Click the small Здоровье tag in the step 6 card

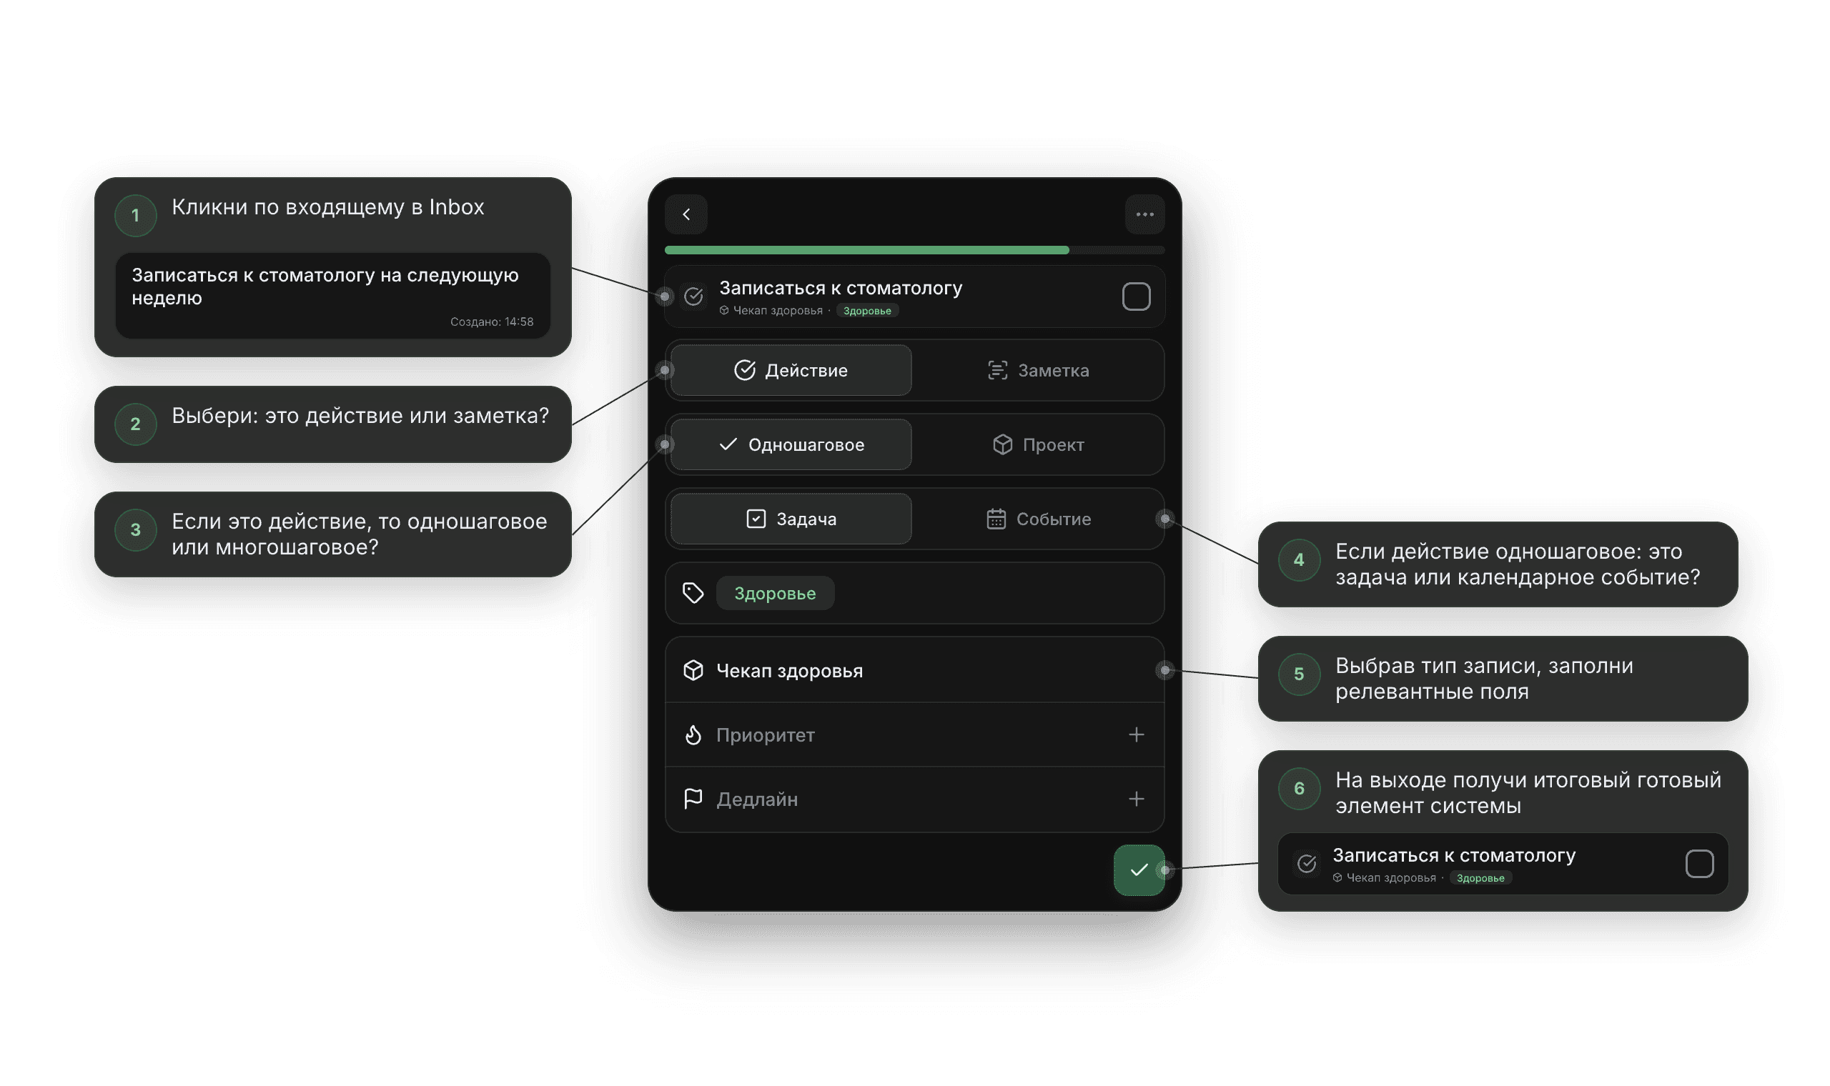click(x=1481, y=878)
